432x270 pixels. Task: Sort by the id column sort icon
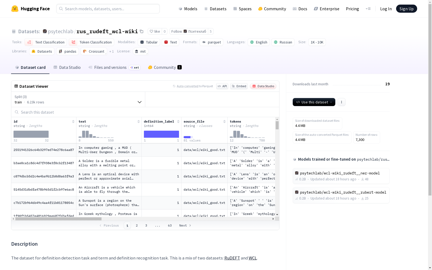pyautogui.click(x=73, y=122)
